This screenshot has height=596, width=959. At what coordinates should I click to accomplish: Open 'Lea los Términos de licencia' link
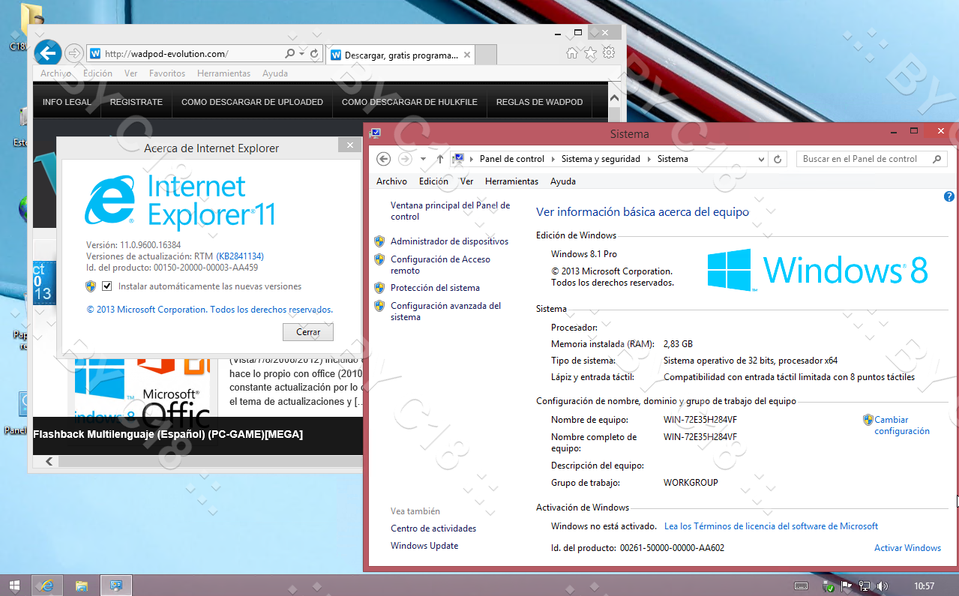(x=771, y=526)
